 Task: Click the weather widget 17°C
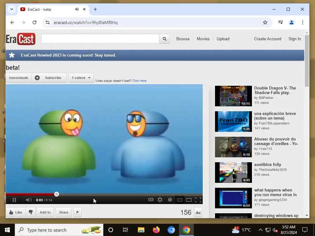click(x=241, y=230)
